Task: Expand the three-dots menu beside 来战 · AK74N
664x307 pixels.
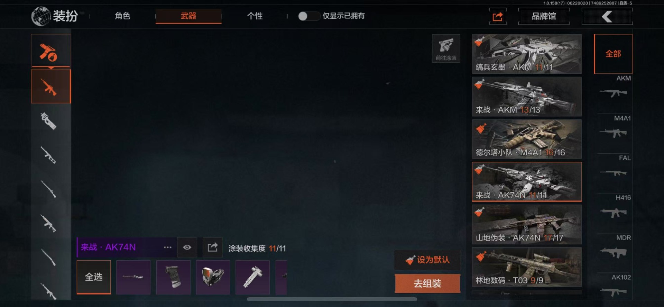Action: (168, 247)
